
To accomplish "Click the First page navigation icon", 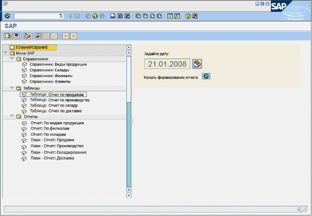I will click(x=138, y=16).
